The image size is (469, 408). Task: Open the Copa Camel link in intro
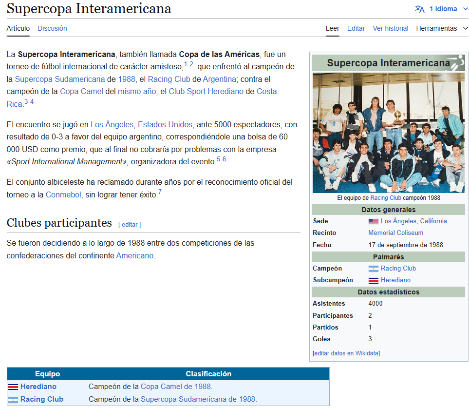(82, 91)
